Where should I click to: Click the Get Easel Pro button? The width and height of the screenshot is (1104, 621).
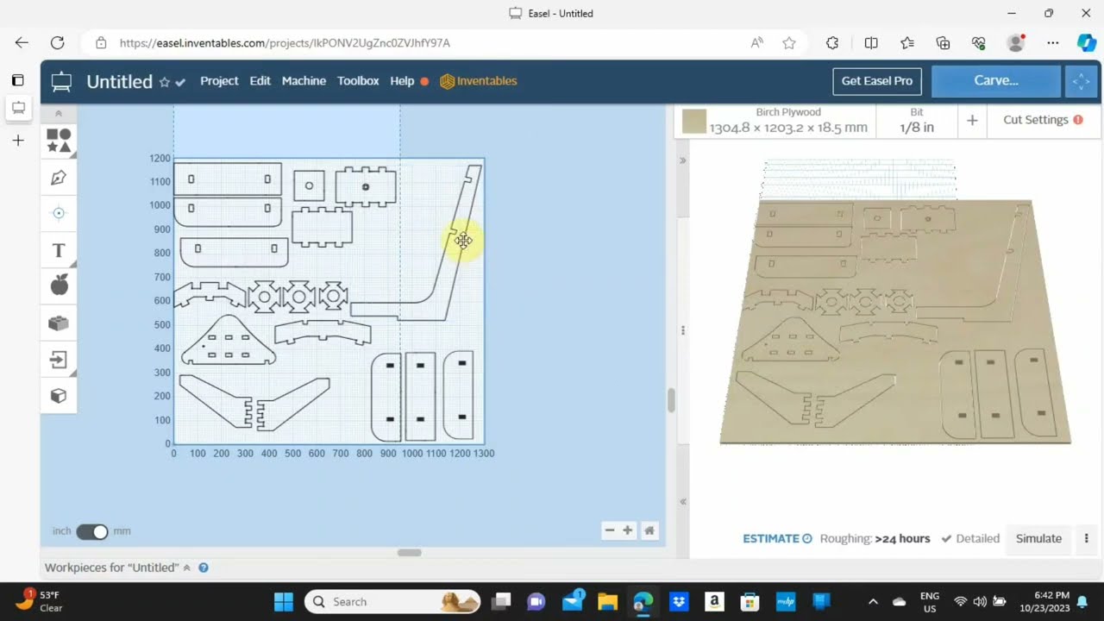click(x=877, y=81)
